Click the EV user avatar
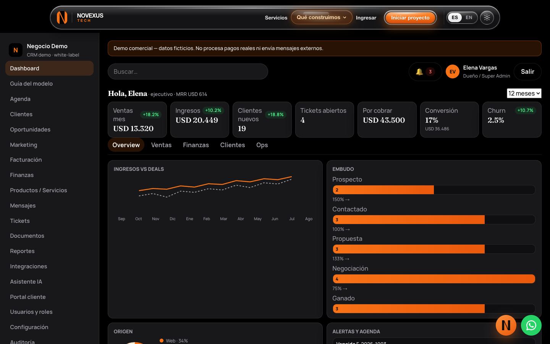This screenshot has width=550, height=344. 453,71
